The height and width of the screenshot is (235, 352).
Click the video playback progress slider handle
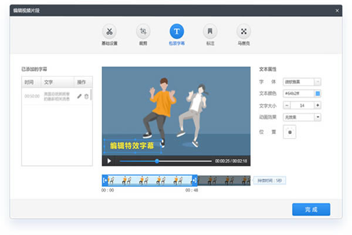pyautogui.click(x=157, y=160)
